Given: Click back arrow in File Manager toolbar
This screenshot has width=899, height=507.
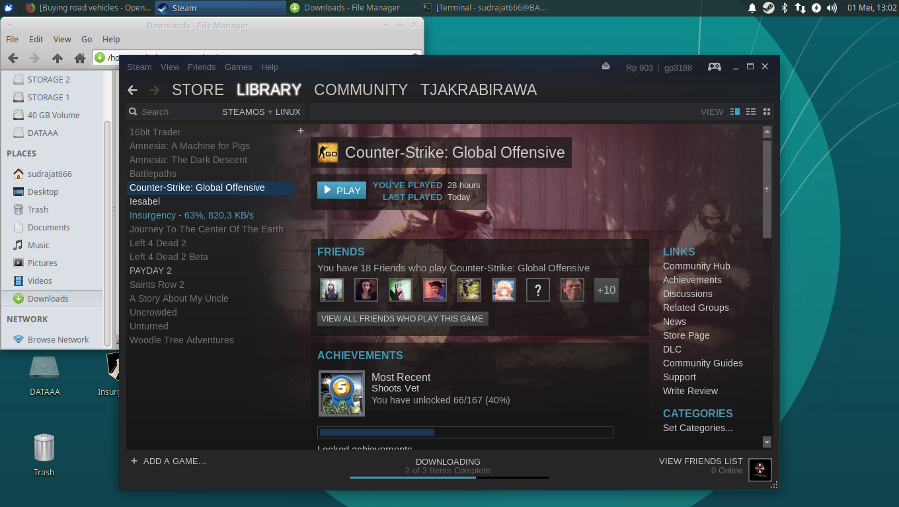Looking at the screenshot, I should tap(13, 58).
